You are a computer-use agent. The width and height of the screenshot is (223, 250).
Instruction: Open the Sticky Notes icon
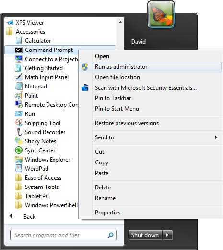19,141
